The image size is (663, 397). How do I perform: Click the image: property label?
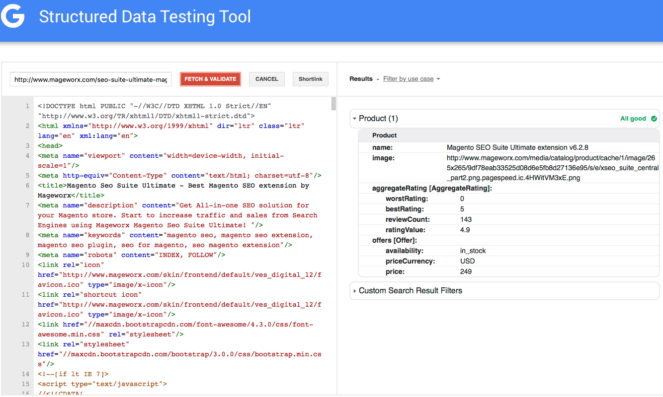point(383,158)
